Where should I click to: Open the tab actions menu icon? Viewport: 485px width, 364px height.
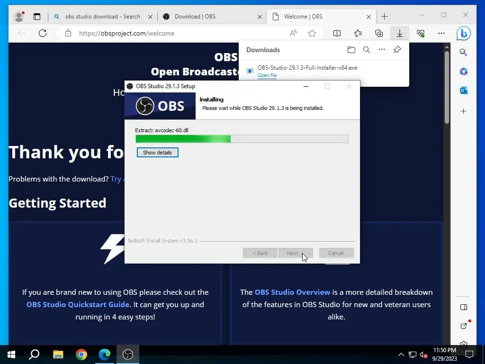click(37, 17)
